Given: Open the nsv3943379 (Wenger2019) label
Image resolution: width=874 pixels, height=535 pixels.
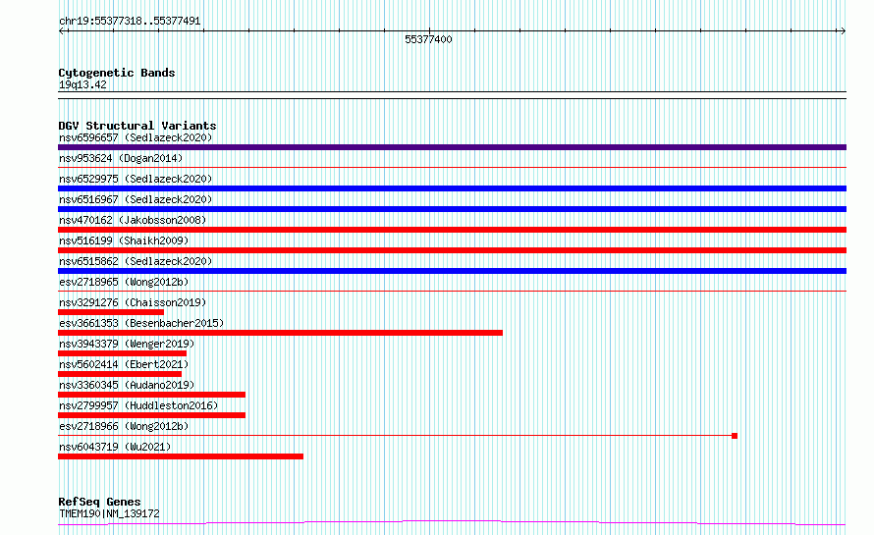Looking at the screenshot, I should tap(127, 344).
